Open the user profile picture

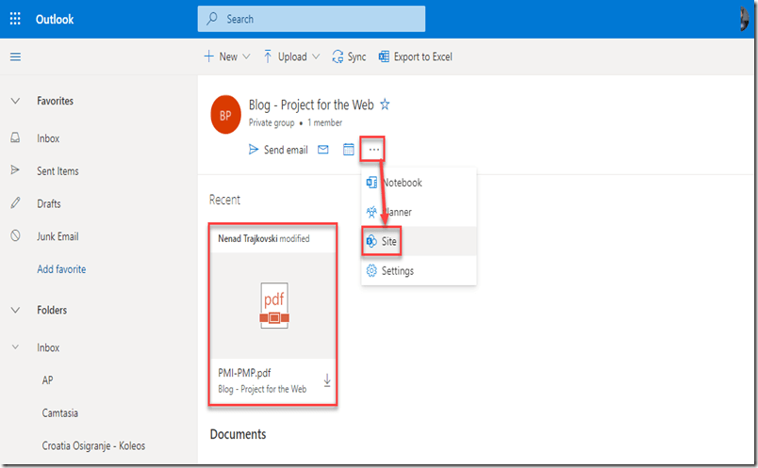click(743, 19)
